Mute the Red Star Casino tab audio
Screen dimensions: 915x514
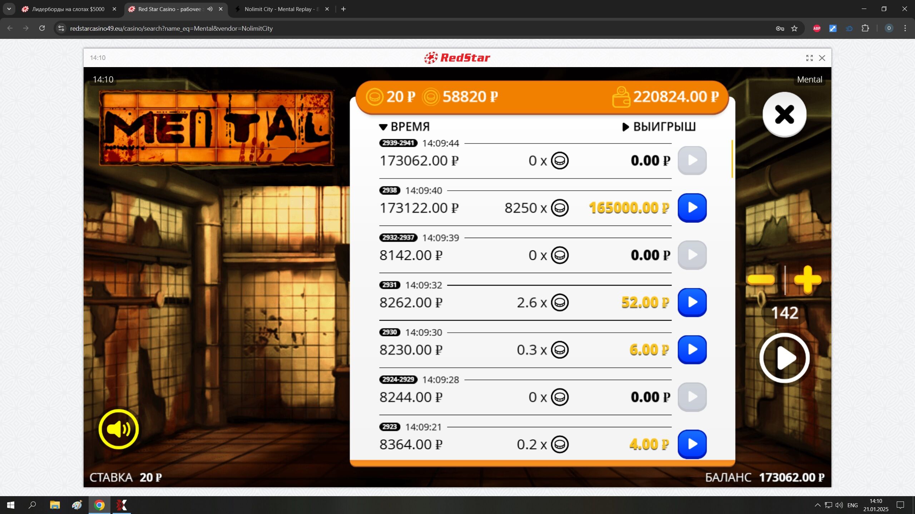pos(210,9)
